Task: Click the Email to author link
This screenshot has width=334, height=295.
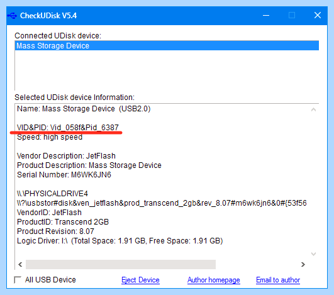Action: [x=278, y=280]
